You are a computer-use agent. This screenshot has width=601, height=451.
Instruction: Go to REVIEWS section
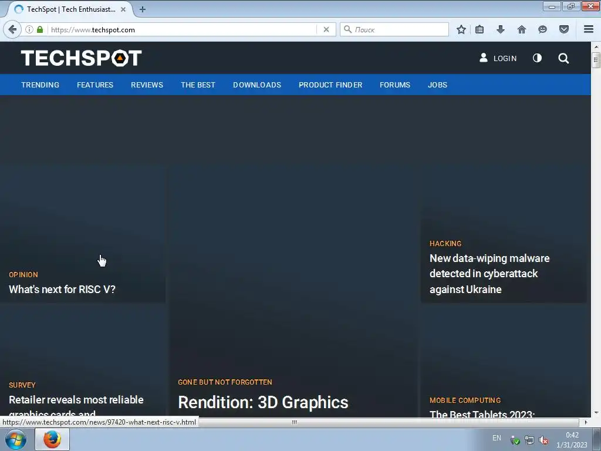pos(147,85)
